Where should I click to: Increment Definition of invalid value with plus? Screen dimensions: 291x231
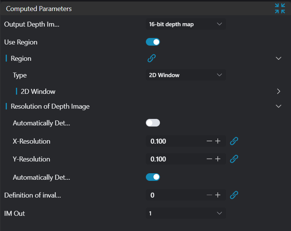pos(218,195)
